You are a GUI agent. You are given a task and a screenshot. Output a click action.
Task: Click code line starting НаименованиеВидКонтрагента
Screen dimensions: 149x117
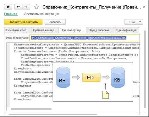(x=77, y=45)
